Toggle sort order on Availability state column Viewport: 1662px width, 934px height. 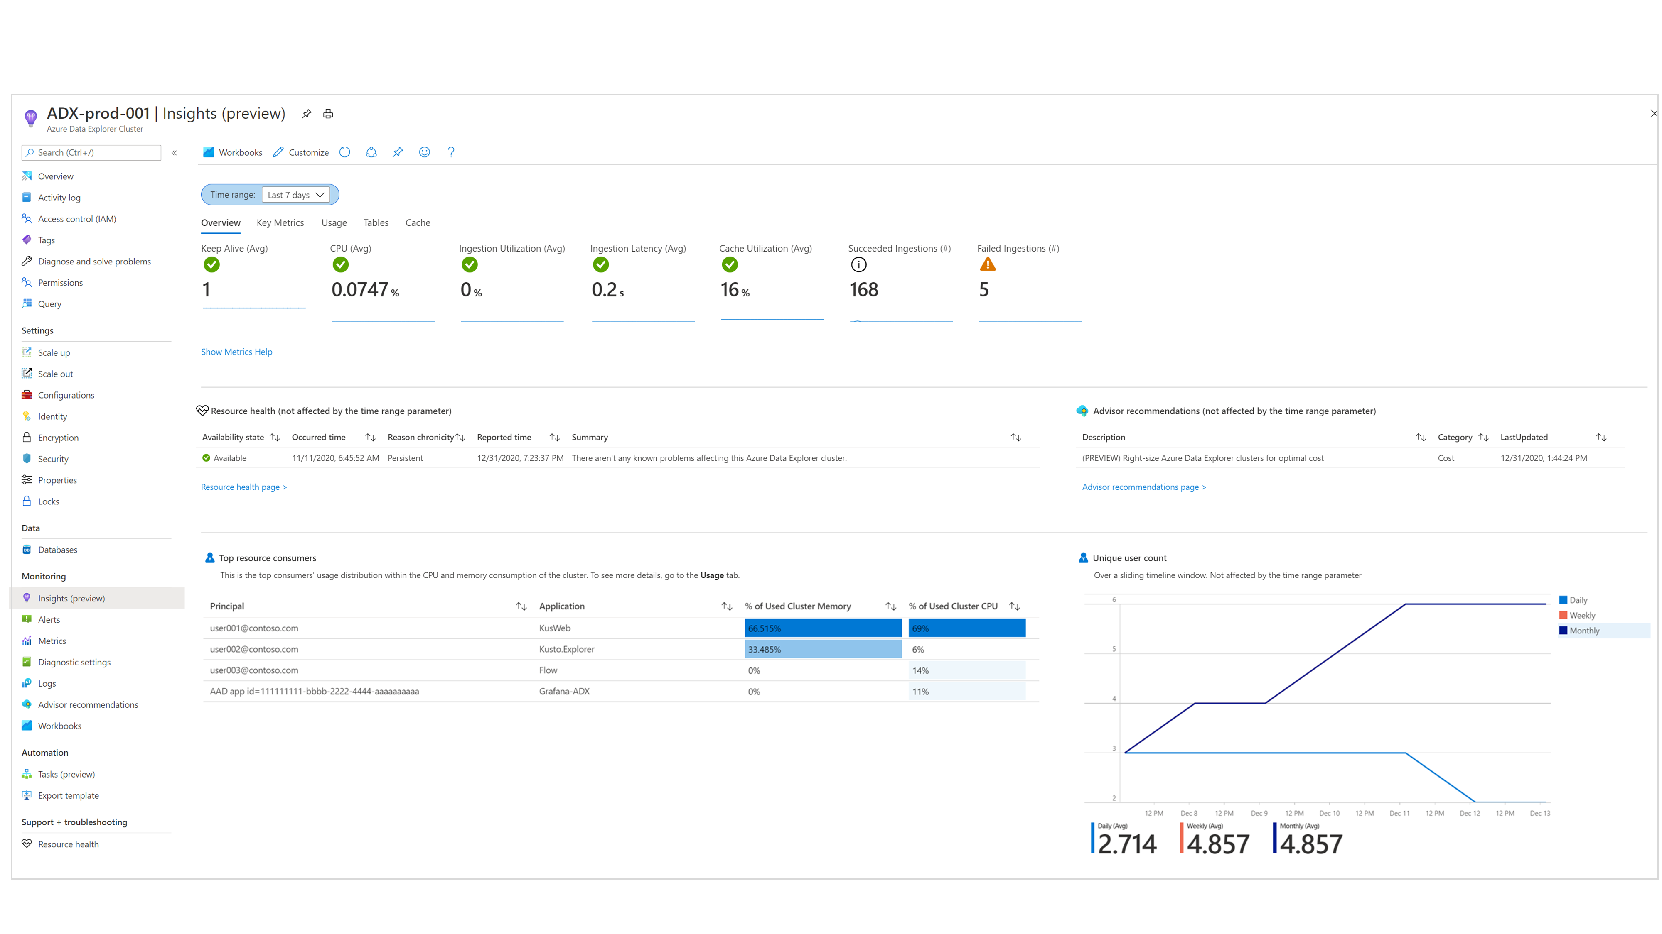click(x=274, y=437)
